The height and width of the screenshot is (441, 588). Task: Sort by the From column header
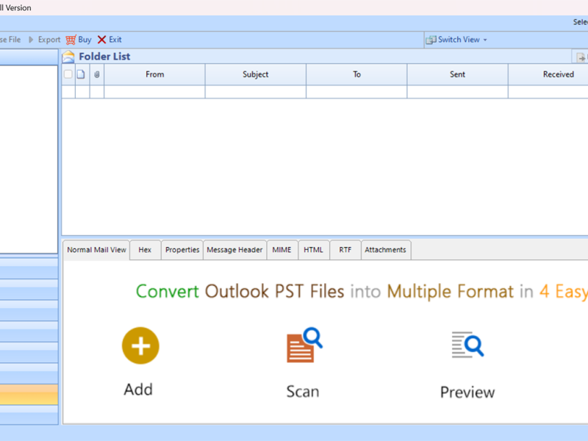[155, 74]
